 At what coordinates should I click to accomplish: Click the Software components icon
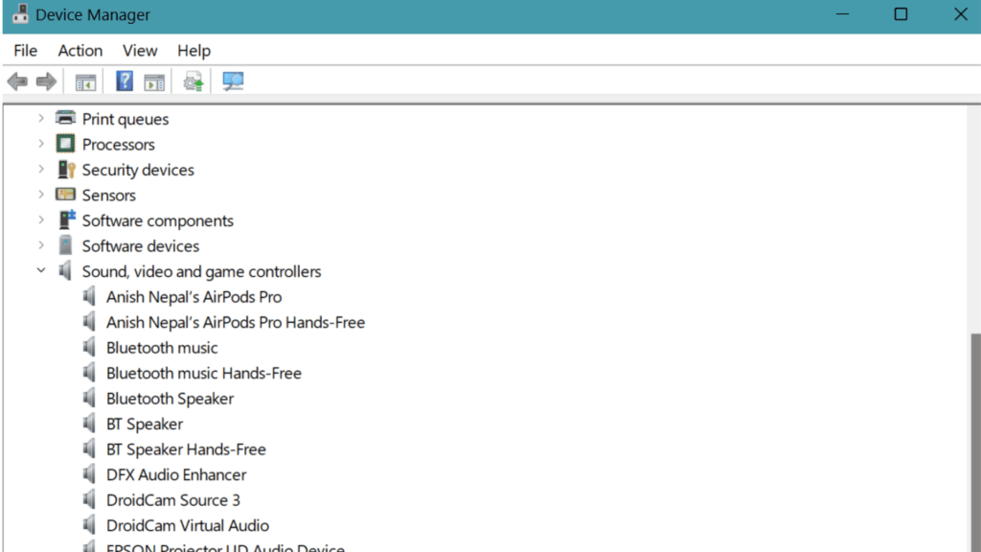[x=66, y=219]
